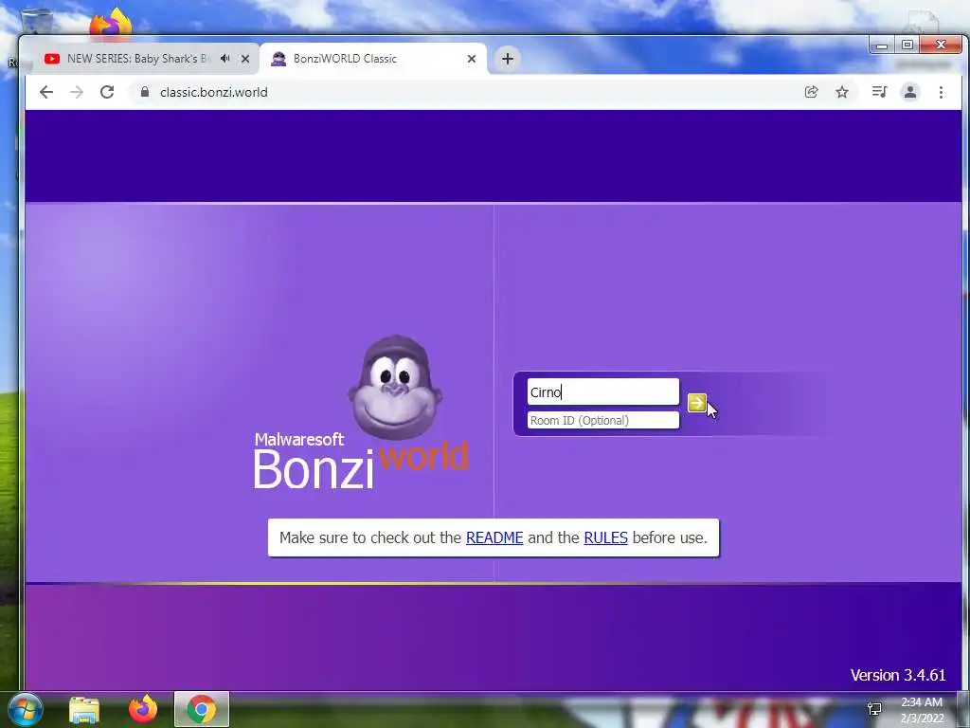Minimize the Chrome window
This screenshot has height=728, width=970.
point(882,45)
